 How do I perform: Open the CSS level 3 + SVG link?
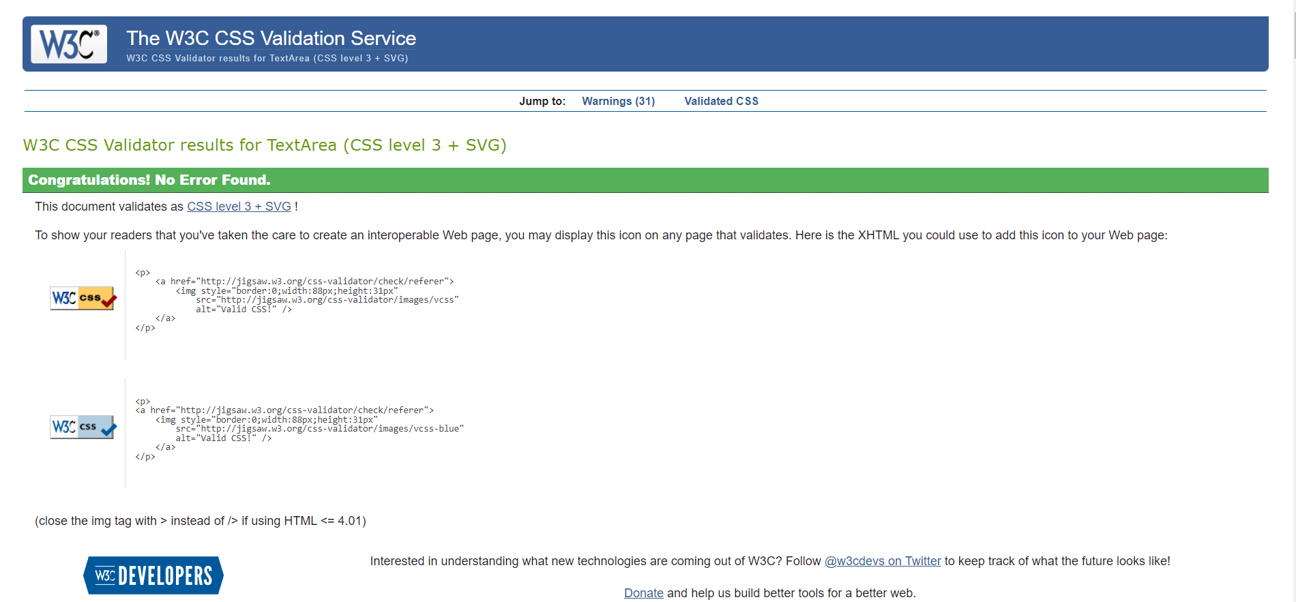(239, 207)
